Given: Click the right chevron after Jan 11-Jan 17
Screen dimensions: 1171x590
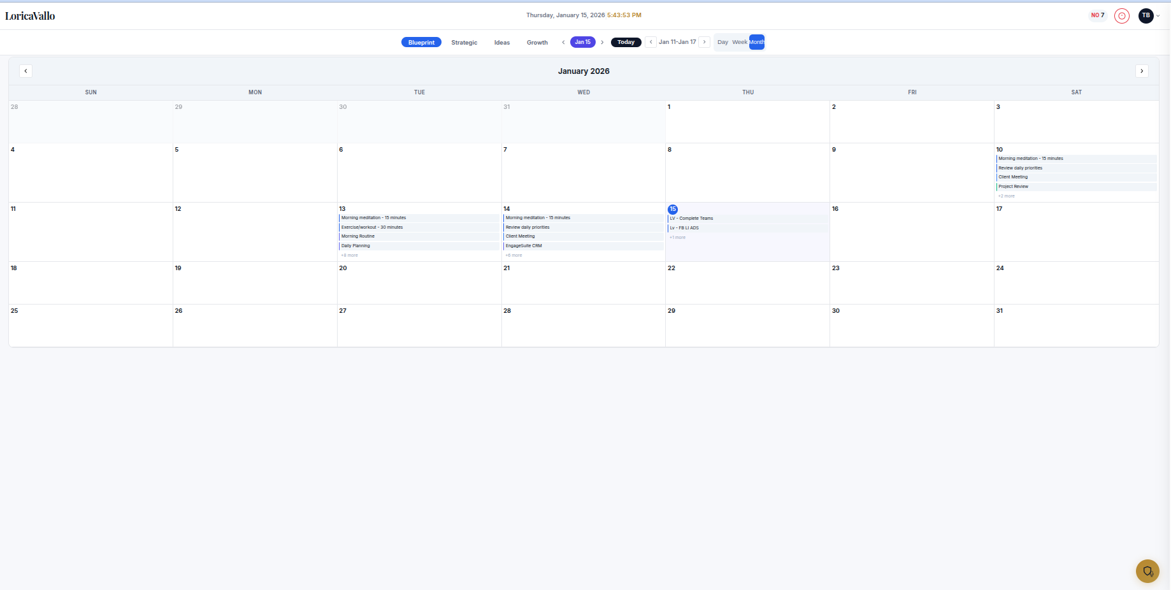Looking at the screenshot, I should tap(705, 41).
